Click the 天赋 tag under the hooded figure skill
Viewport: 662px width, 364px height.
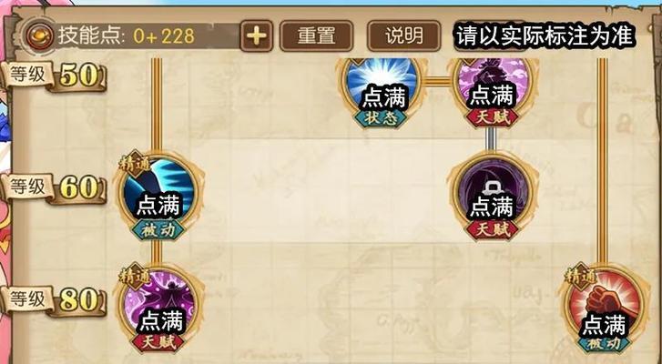coord(492,230)
